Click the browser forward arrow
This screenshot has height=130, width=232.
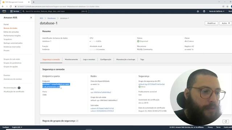click(7, 6)
